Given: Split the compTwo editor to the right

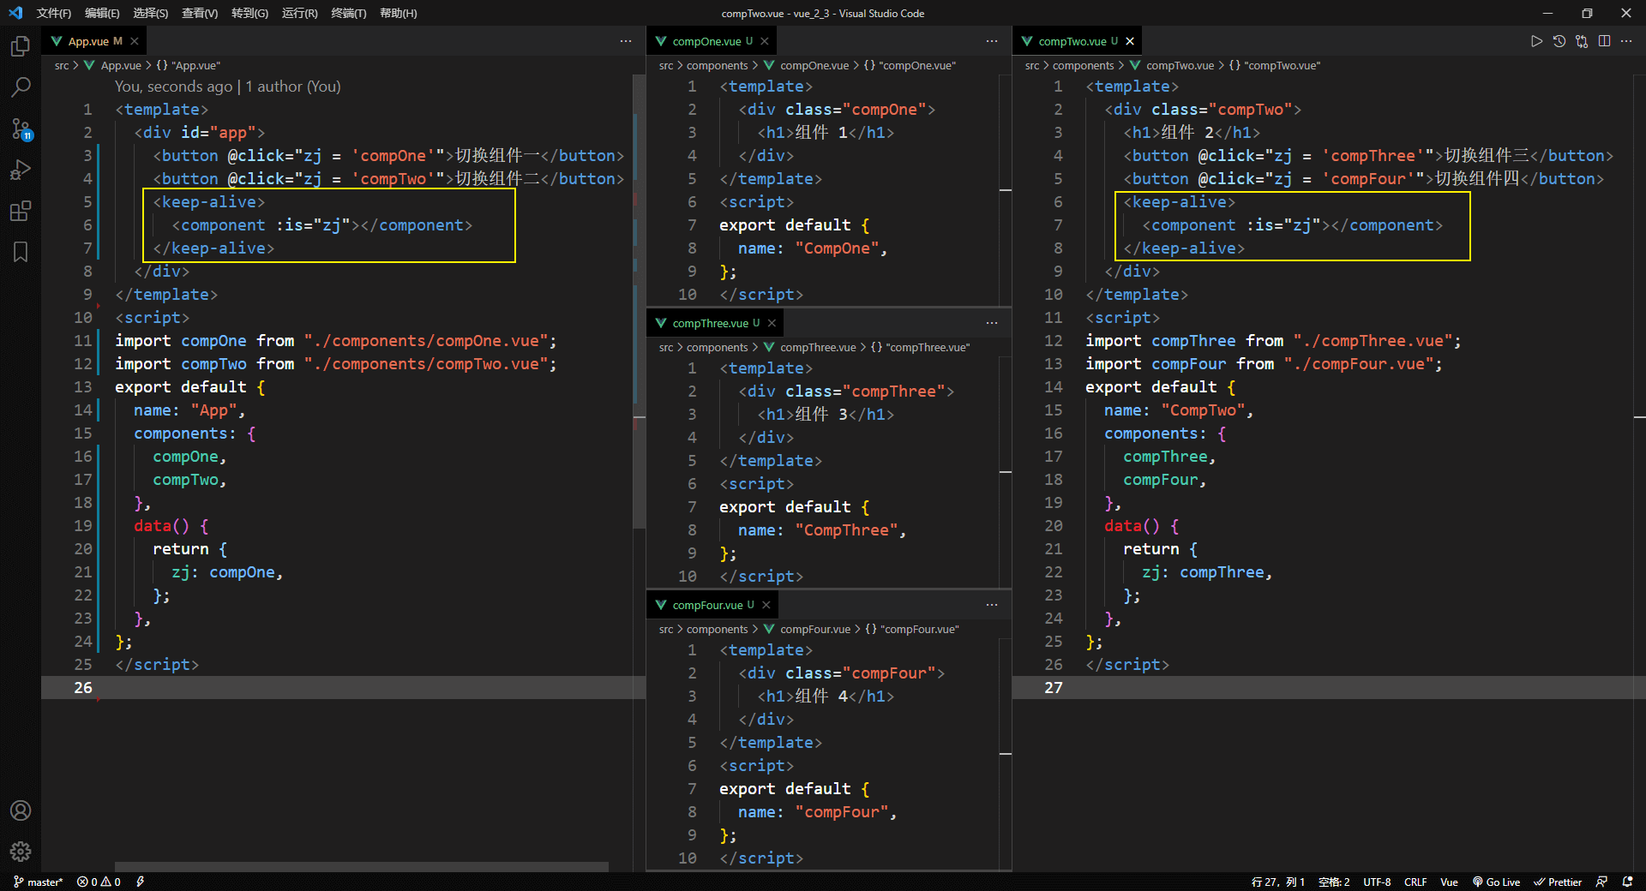Looking at the screenshot, I should click(x=1604, y=41).
